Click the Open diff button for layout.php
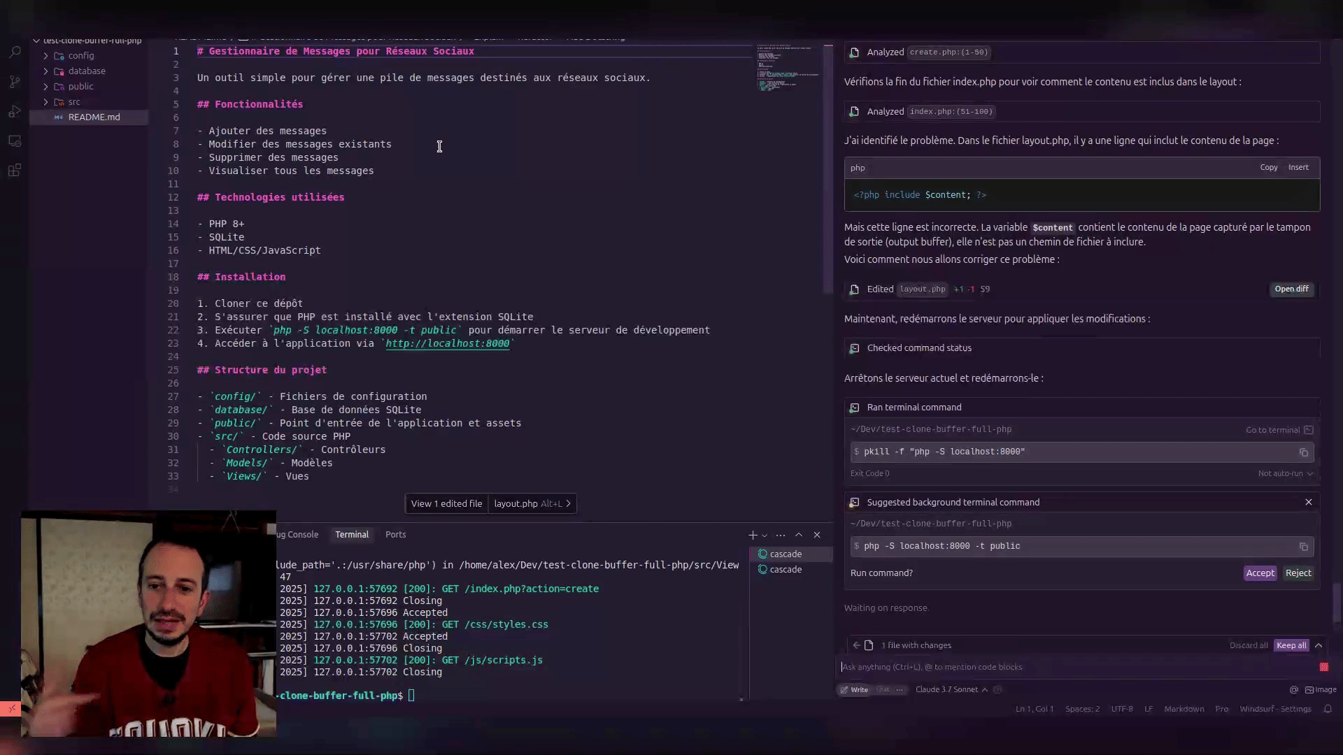This screenshot has width=1343, height=755. click(x=1291, y=289)
